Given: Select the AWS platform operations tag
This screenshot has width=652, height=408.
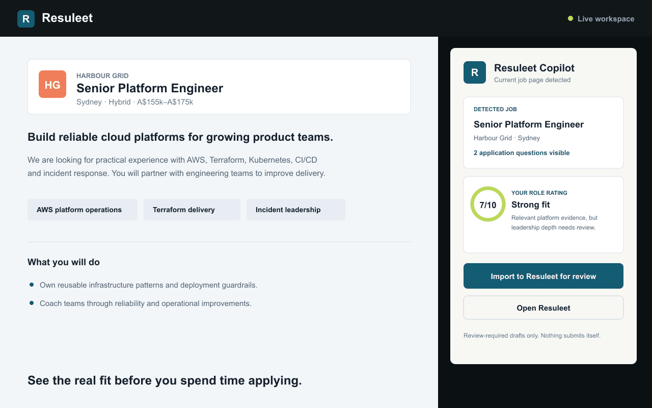Looking at the screenshot, I should (x=83, y=210).
